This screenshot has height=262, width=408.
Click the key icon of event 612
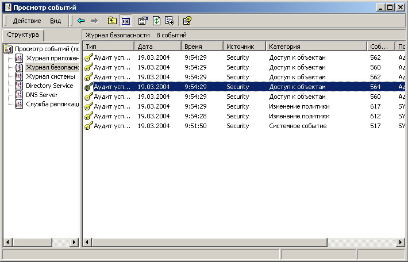[x=88, y=116]
